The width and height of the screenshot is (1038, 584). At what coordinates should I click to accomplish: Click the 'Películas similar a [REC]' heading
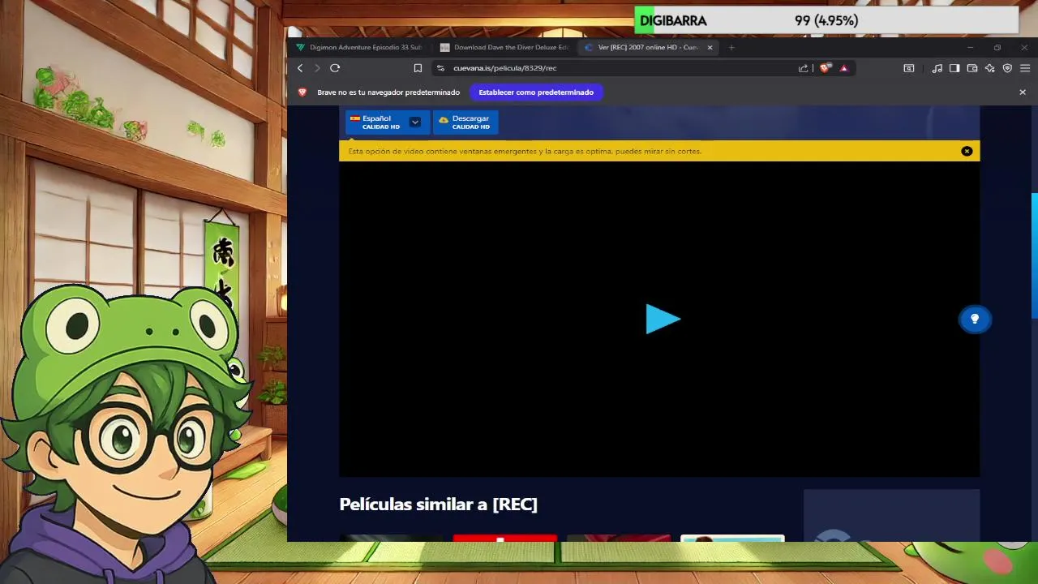[x=439, y=505]
